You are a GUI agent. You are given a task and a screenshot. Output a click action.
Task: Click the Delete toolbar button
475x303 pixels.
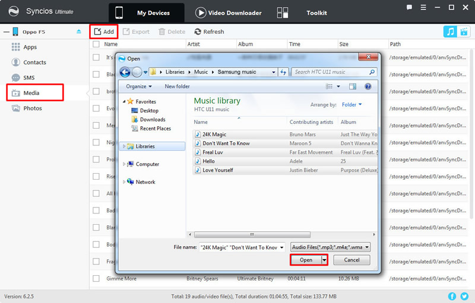172,32
